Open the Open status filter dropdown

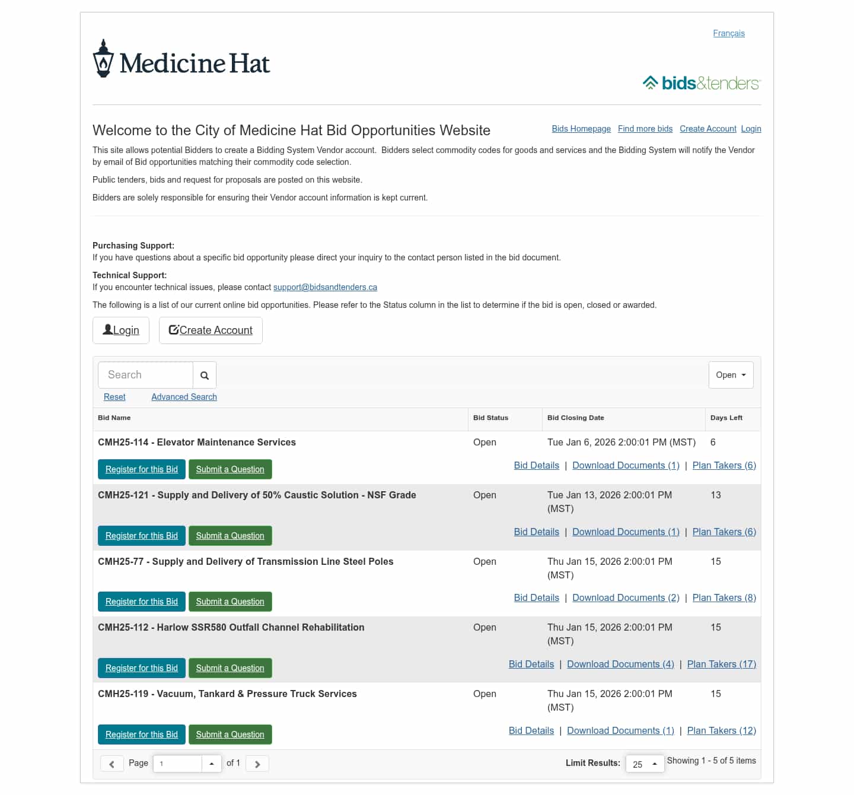[731, 375]
